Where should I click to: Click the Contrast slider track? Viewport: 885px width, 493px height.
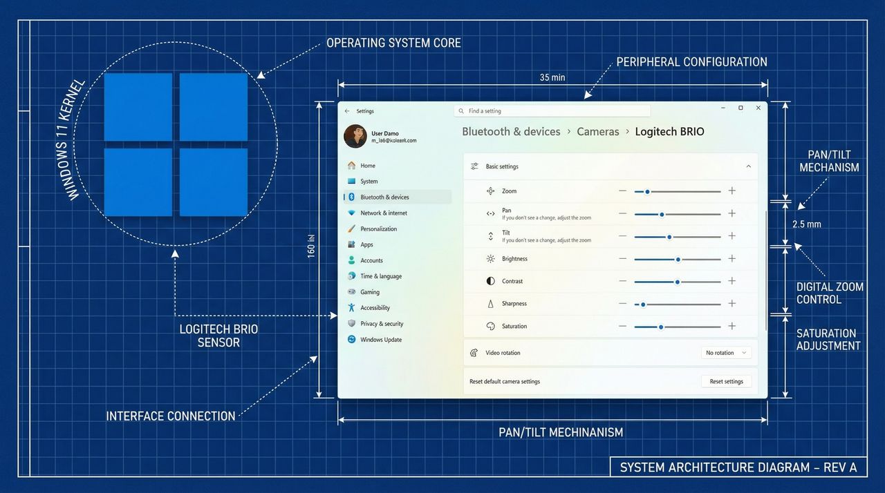coord(678,282)
